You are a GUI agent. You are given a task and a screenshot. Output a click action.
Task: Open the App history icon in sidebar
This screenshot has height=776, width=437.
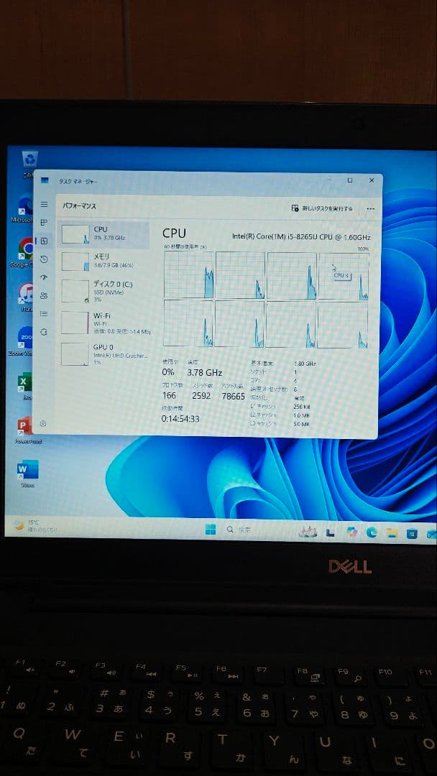click(x=44, y=259)
